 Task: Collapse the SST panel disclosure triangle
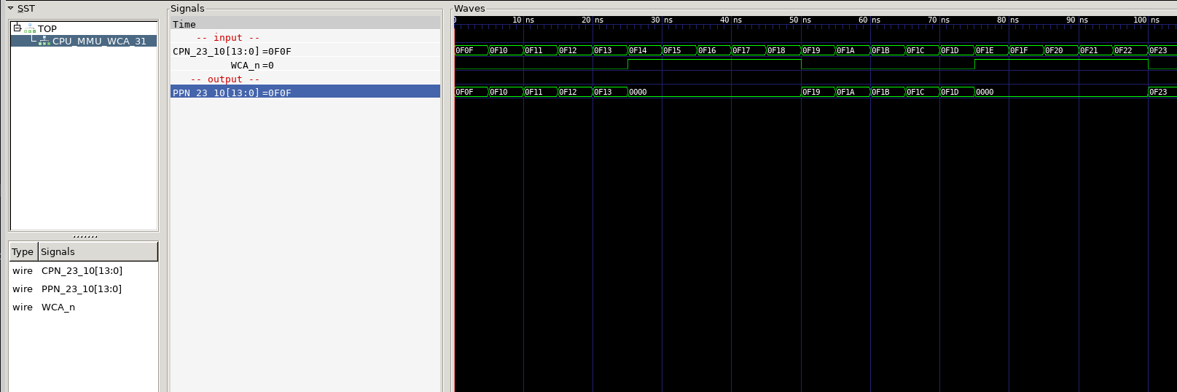coord(10,9)
